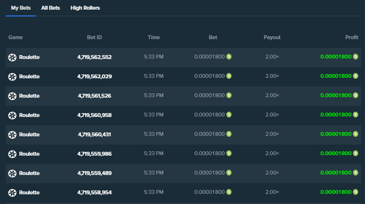This screenshot has height=204, width=365.
Task: Click the Bet column header
Action: point(213,37)
